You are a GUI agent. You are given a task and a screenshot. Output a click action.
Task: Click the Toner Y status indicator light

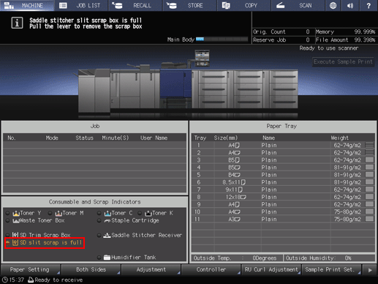coord(8,213)
